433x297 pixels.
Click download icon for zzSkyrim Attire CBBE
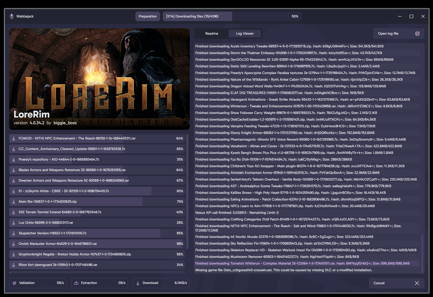[14, 191]
